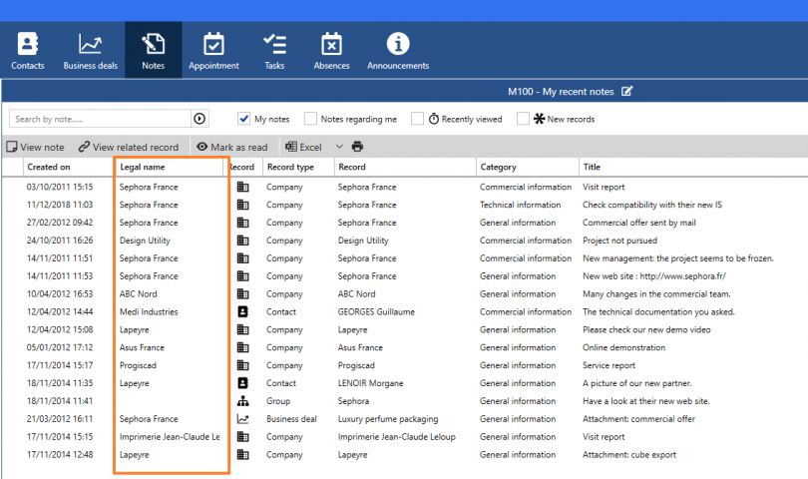
Task: Click the title 'Online demonstration'
Action: coord(624,347)
